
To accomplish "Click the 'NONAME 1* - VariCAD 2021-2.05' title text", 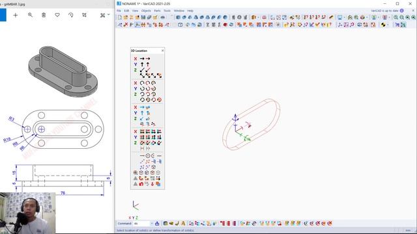I will pos(146,4).
